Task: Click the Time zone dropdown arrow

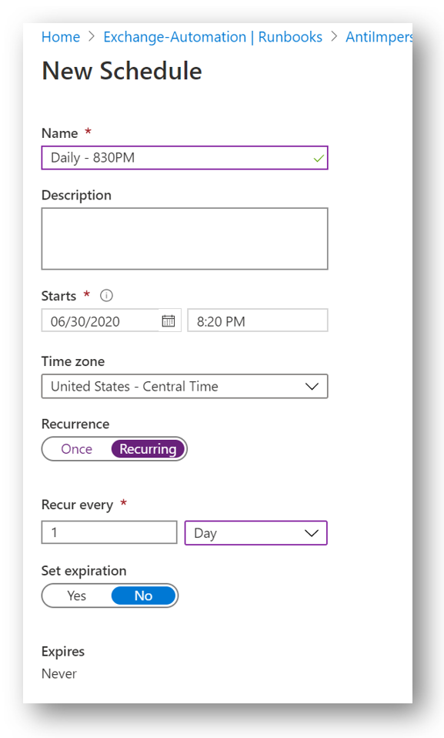Action: [312, 387]
